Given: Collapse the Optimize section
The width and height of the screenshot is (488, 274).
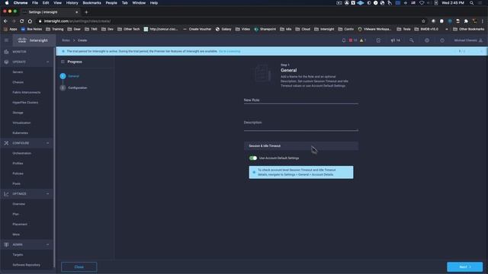Looking at the screenshot, I should [47, 194].
